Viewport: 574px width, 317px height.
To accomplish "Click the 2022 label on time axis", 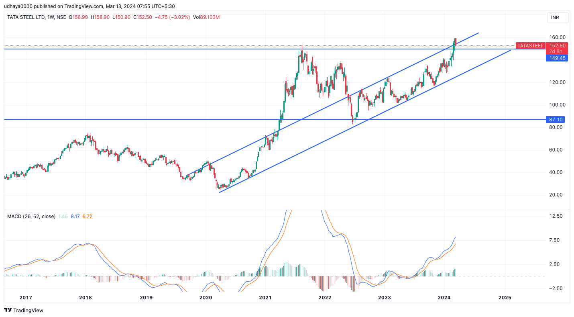I will click(x=325, y=298).
